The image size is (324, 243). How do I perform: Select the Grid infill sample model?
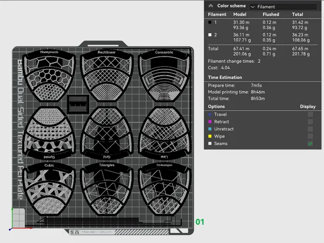[107, 133]
